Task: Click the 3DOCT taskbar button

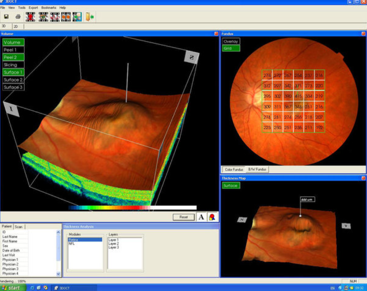Action: coord(74,288)
